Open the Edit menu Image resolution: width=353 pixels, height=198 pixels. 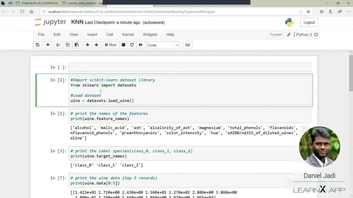click(x=57, y=35)
